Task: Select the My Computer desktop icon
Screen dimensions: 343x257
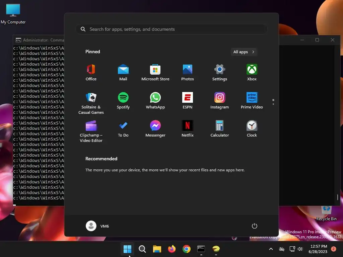Action: (x=13, y=13)
